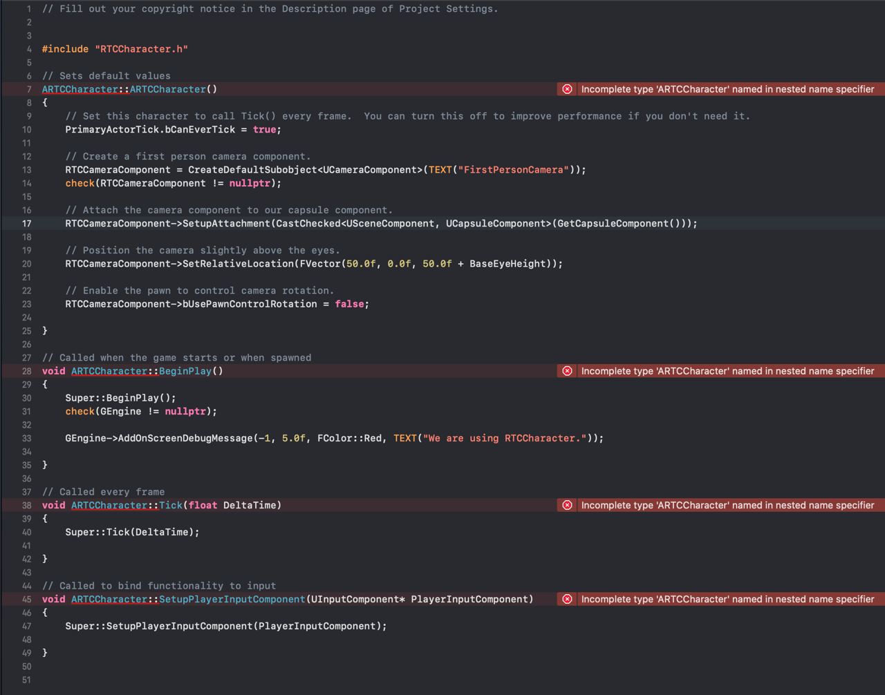Click error icon on SetupPlayerInputComponent line 45
This screenshot has width=885, height=695.
coord(567,599)
